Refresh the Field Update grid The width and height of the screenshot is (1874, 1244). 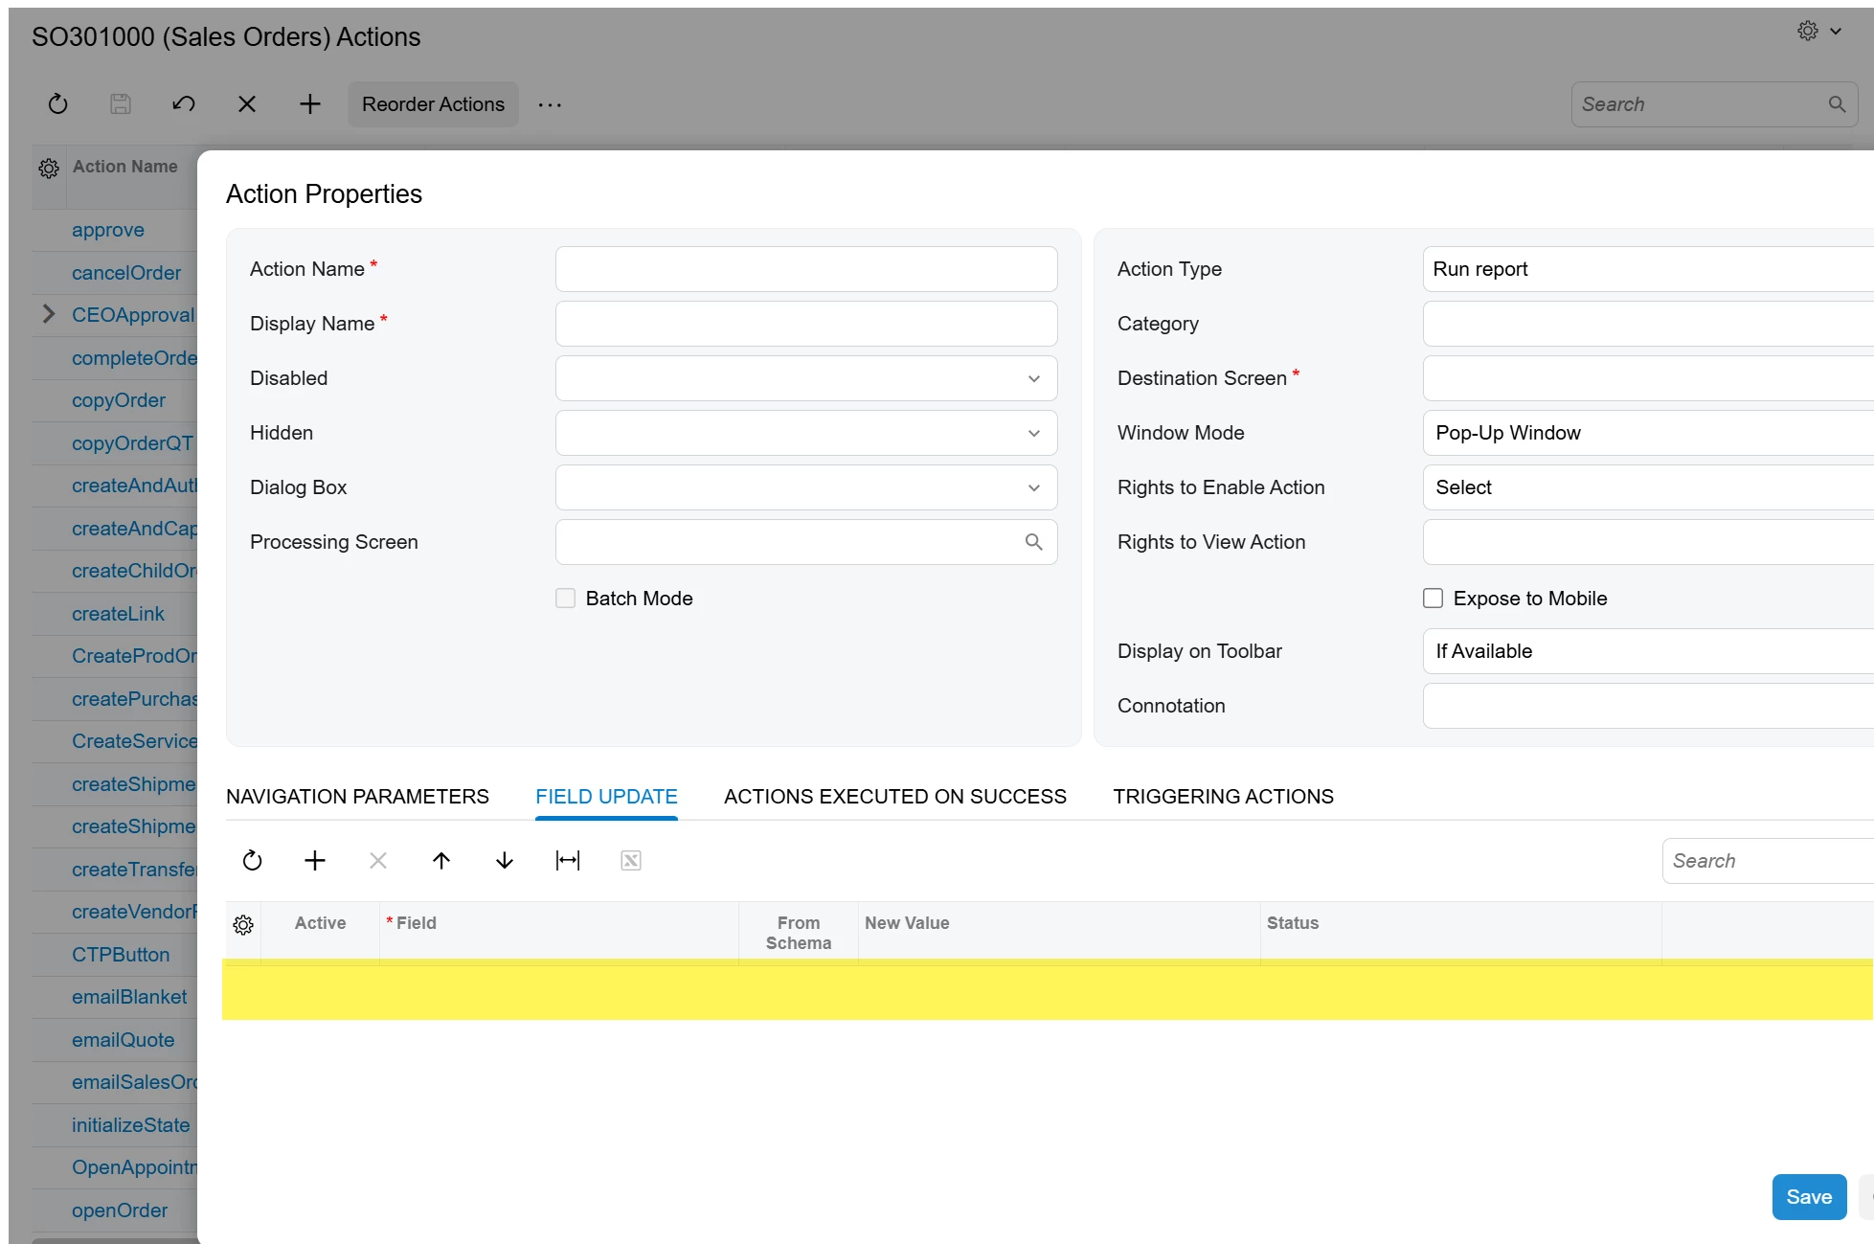[252, 861]
